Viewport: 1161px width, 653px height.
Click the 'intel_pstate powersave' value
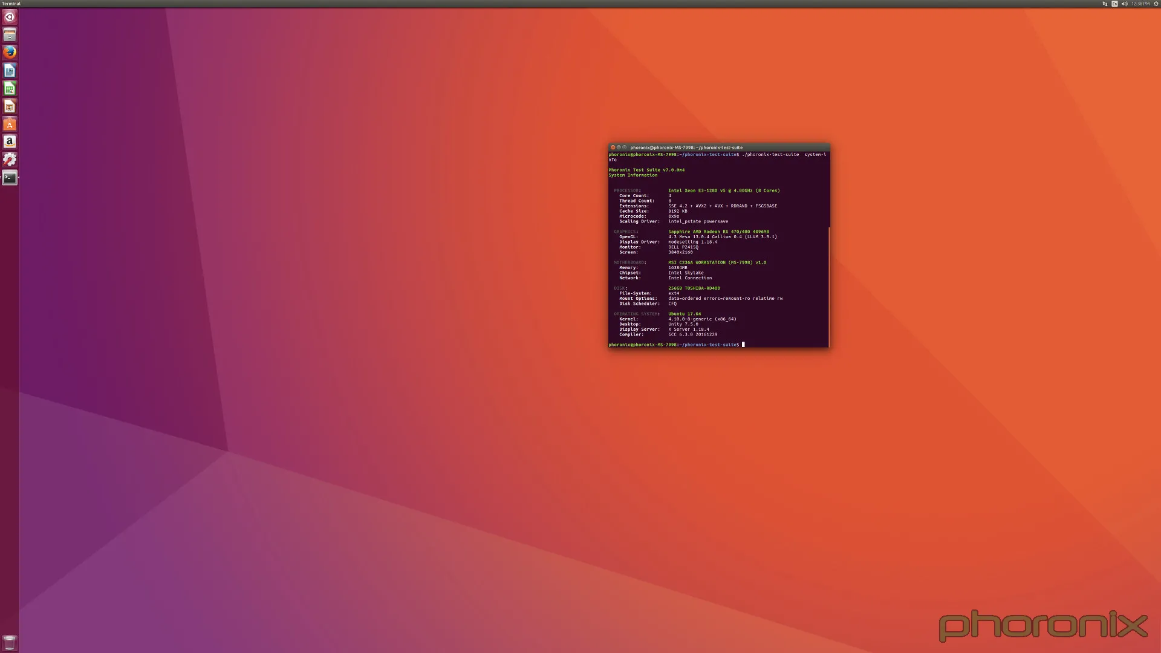coord(698,221)
